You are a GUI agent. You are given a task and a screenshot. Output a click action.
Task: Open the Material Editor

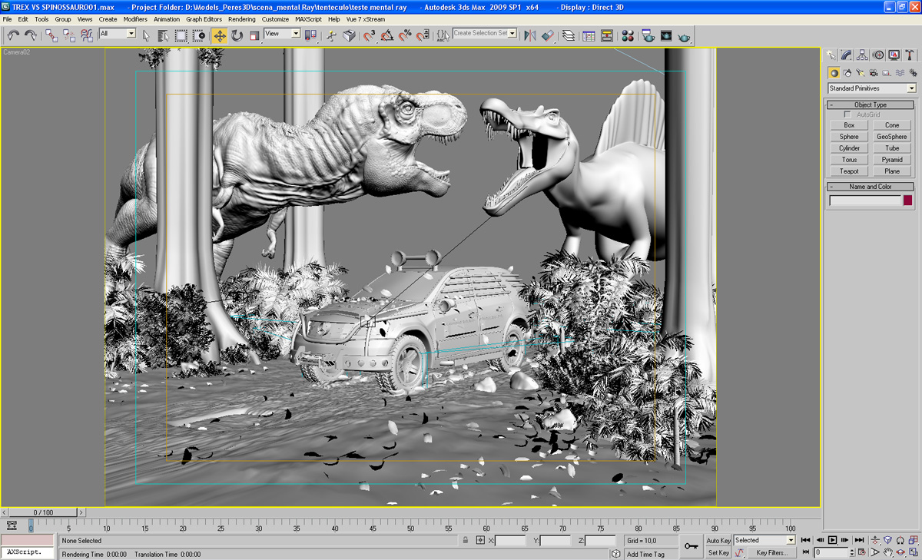[628, 35]
